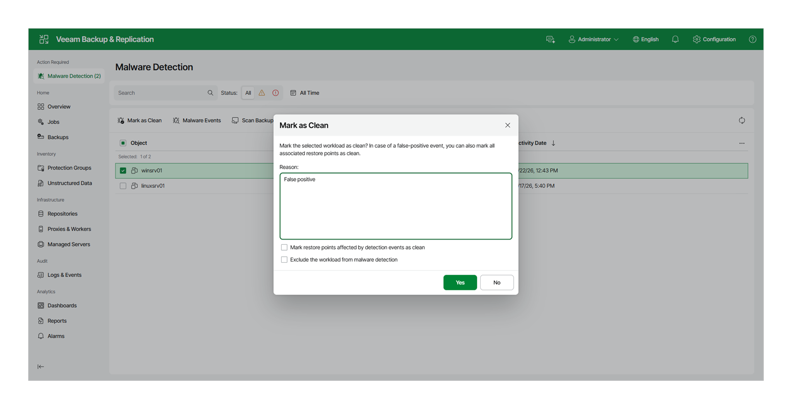Select the All status filter button

point(248,93)
